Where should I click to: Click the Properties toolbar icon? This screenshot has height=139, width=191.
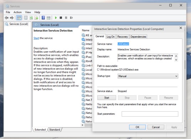click(x=26, y=18)
